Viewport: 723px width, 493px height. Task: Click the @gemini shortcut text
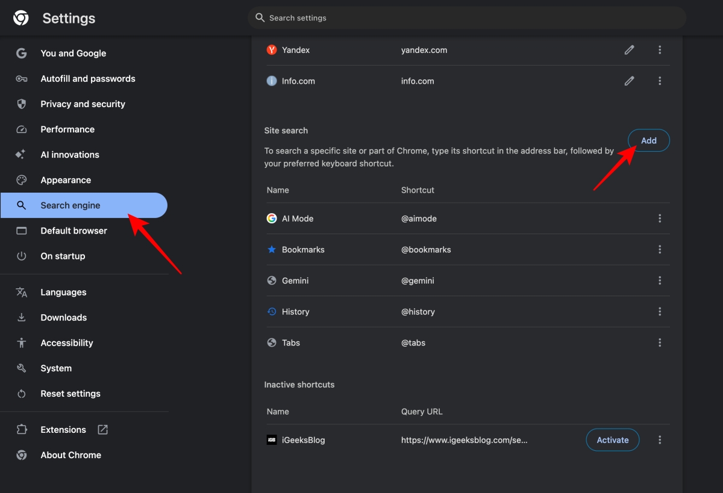[418, 281]
